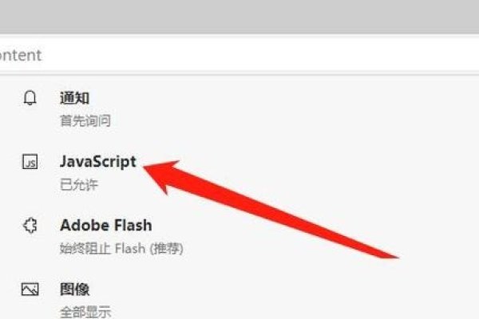The width and height of the screenshot is (479, 319).
Task: Click the word Flash in the blocked status line
Action: click(x=130, y=248)
